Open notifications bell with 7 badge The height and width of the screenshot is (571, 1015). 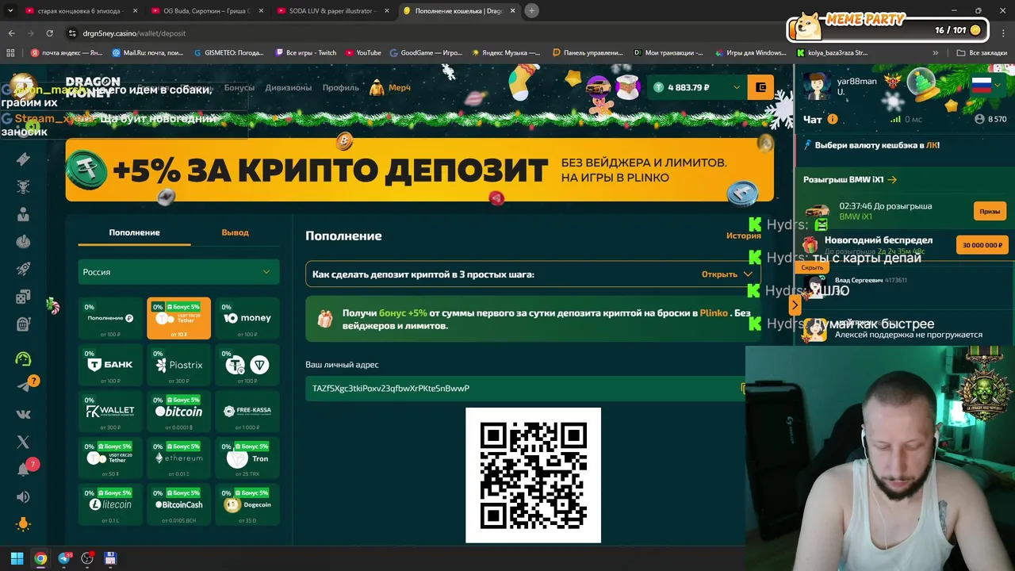coord(23,469)
